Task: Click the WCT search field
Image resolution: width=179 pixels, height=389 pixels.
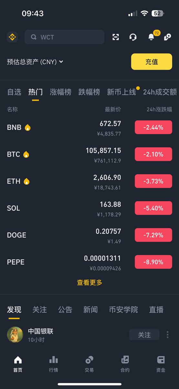Action: [x=64, y=37]
